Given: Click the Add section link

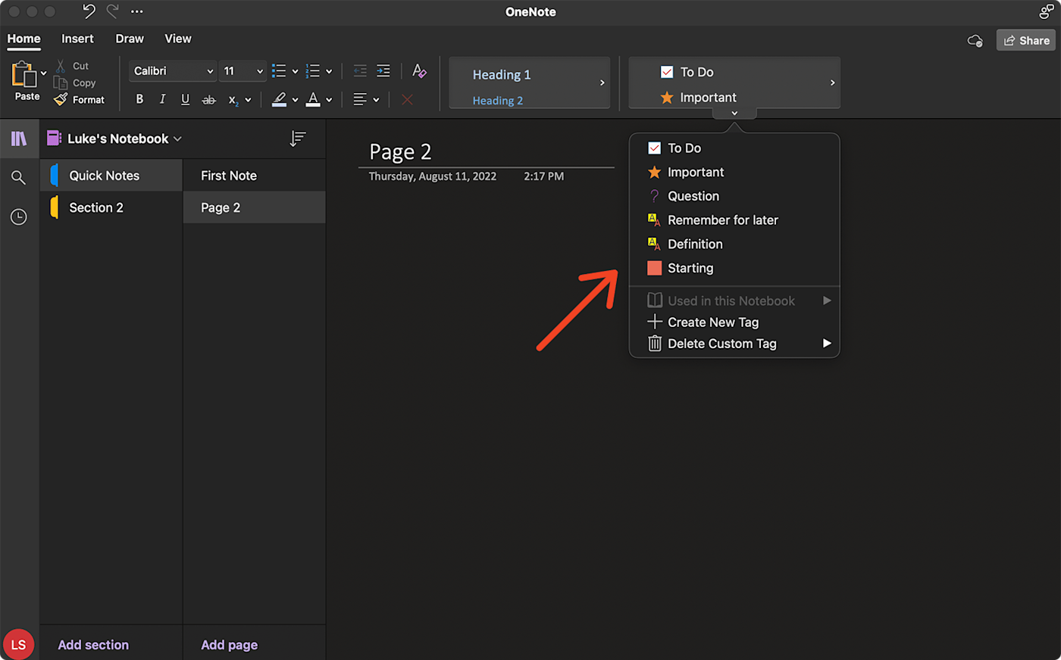Looking at the screenshot, I should (x=93, y=645).
